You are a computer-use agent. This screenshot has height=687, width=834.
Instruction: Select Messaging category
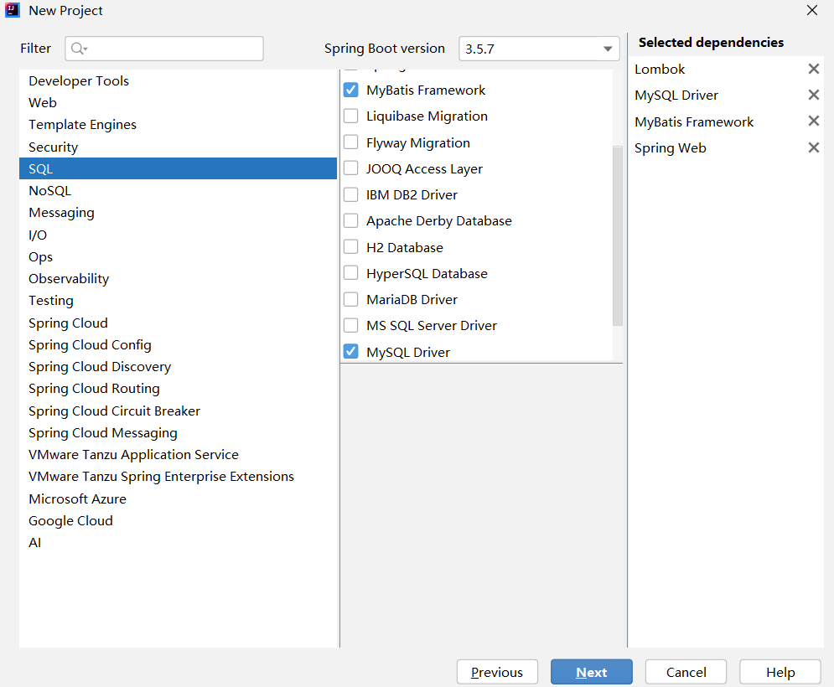178,213
